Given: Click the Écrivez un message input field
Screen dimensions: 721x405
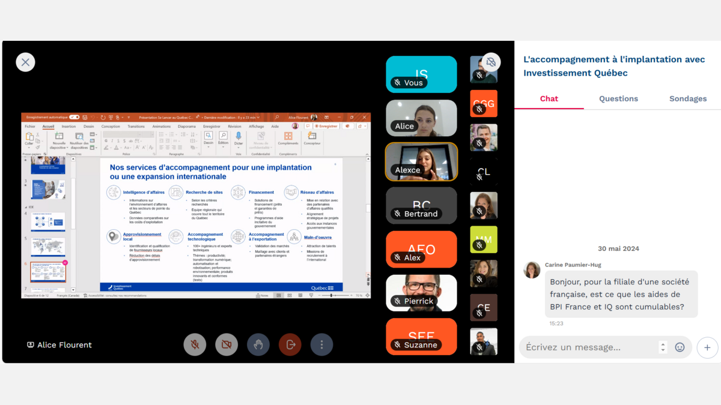Looking at the screenshot, I should click(589, 347).
